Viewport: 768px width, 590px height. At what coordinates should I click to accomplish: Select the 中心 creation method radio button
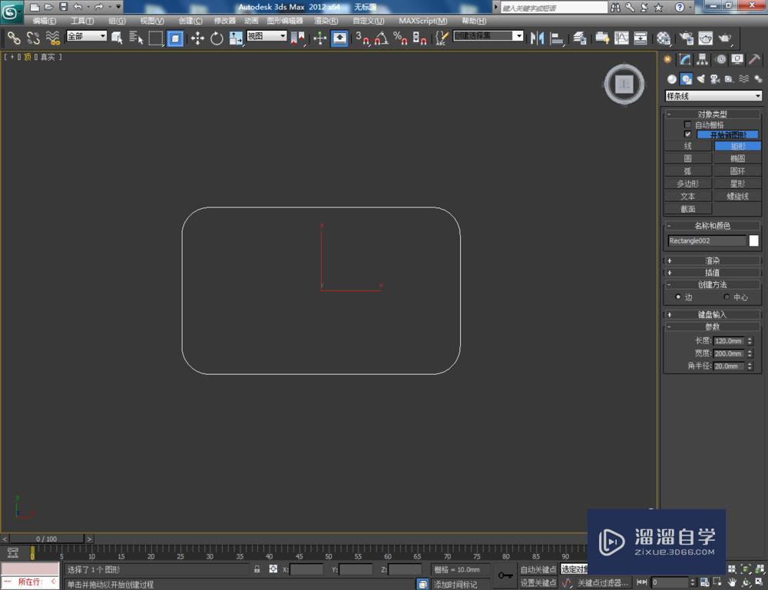[727, 297]
